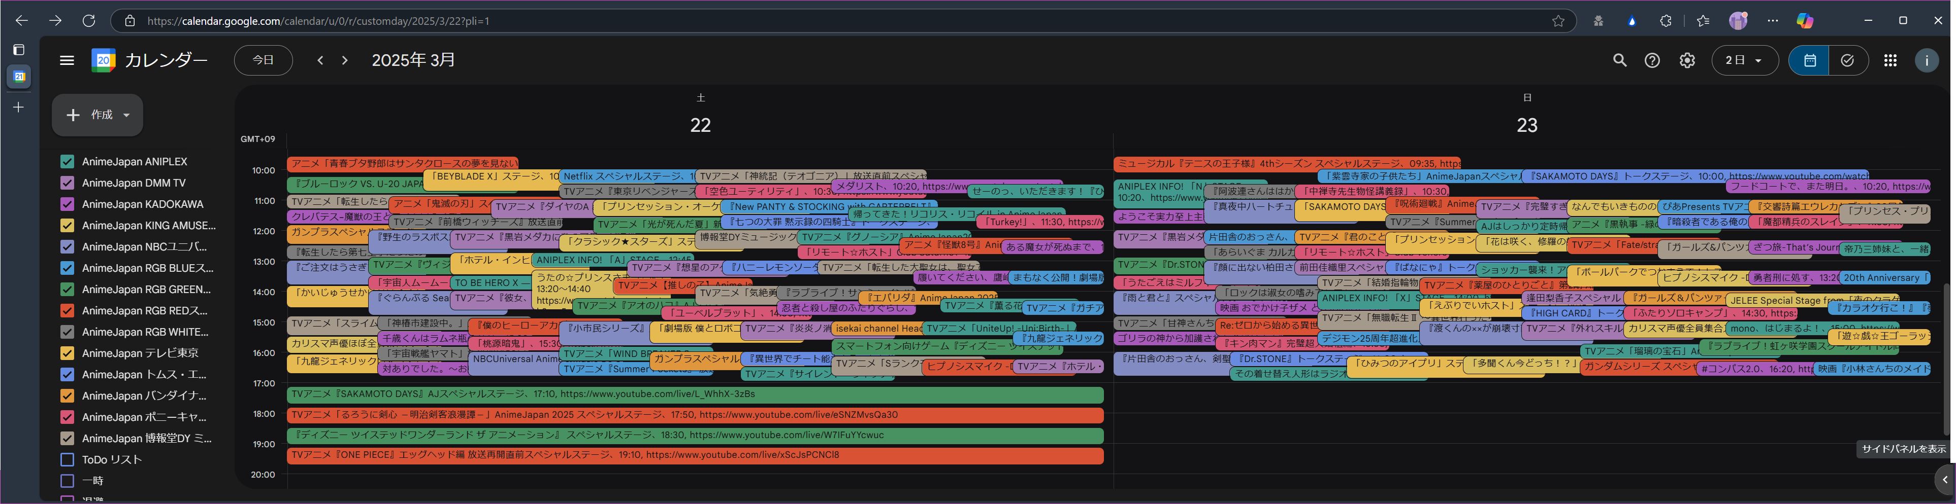The image size is (1956, 504).
Task: Uncheck AnimeJapan RGB RED calendar
Action: [67, 310]
